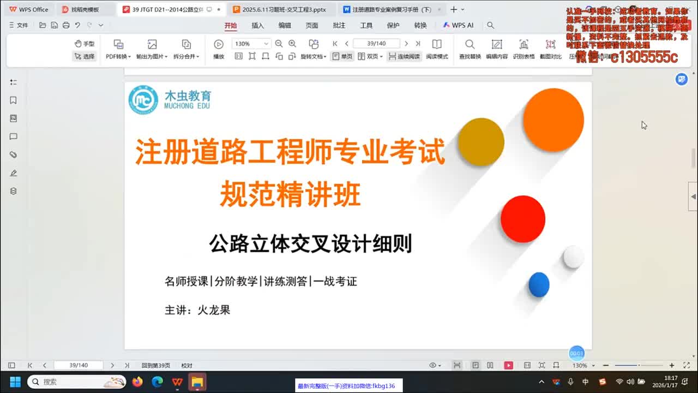Screen dimensions: 698x393
Task: Click the open folder icon
Action: tap(43, 25)
